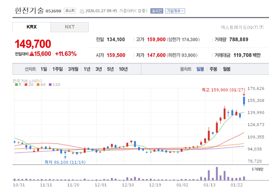Click the NXT help question-mark icon
The width and height of the screenshot is (269, 195).
(x=261, y=27)
